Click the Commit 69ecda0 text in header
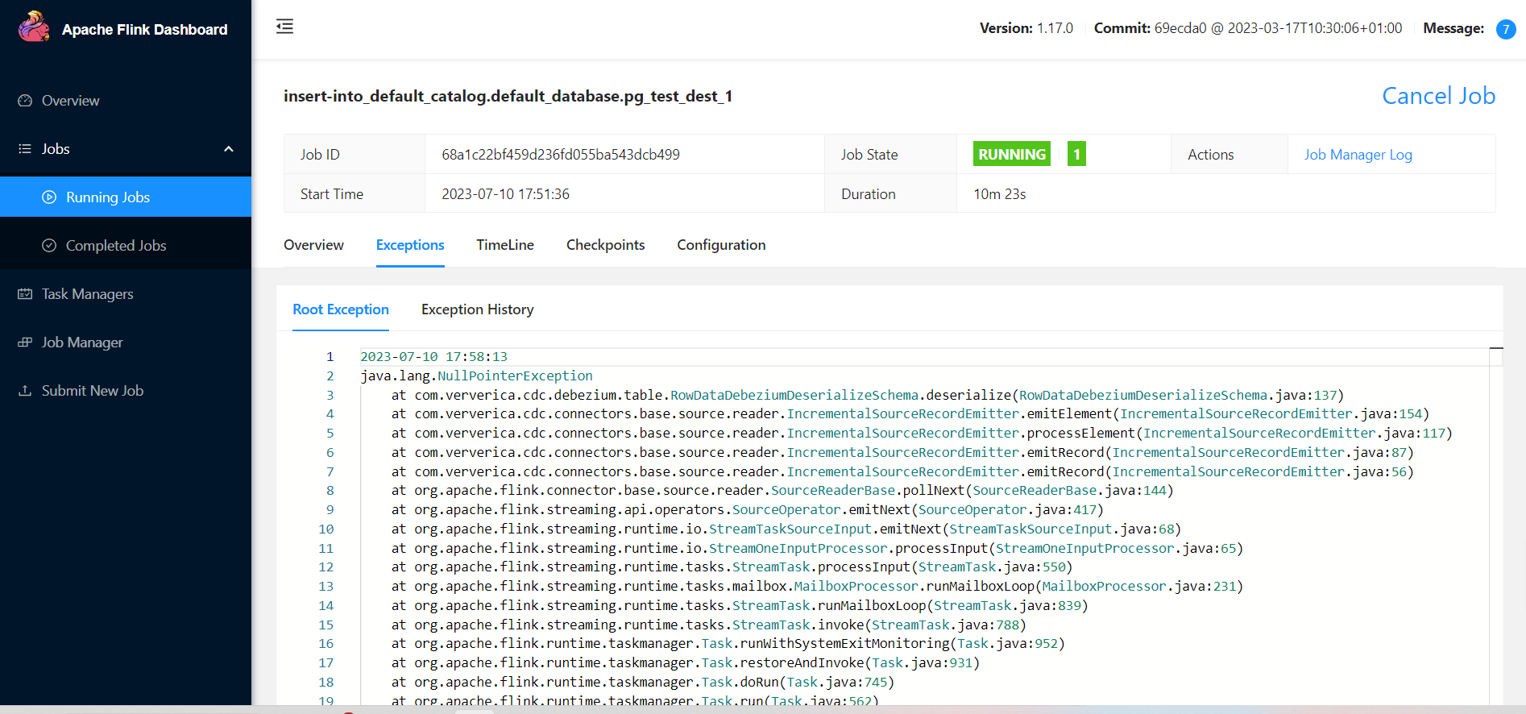 tap(1248, 28)
